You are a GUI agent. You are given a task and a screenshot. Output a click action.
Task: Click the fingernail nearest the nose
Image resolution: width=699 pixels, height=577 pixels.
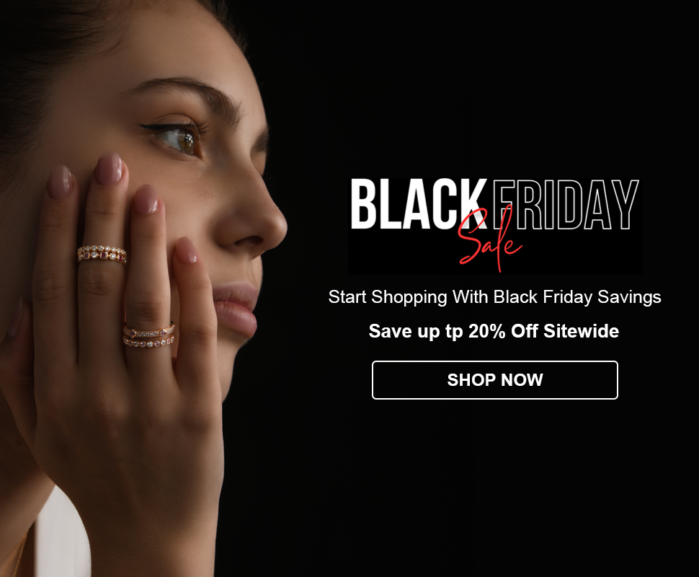coord(186,250)
